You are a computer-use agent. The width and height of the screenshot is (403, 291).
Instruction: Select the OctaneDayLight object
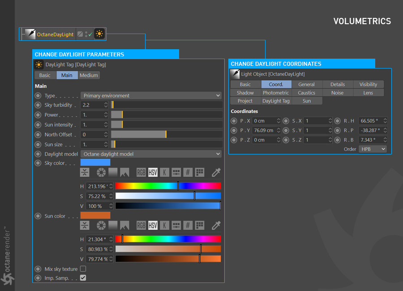click(55, 34)
